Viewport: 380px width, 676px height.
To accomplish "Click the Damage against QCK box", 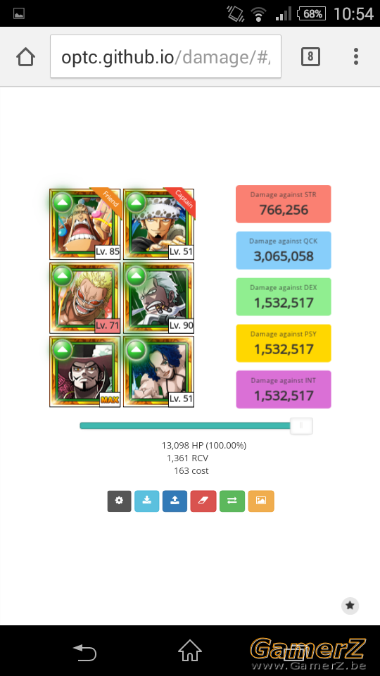I will coord(284,251).
